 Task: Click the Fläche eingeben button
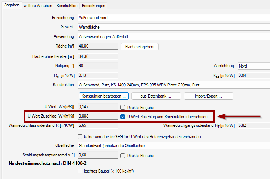(x=140, y=47)
